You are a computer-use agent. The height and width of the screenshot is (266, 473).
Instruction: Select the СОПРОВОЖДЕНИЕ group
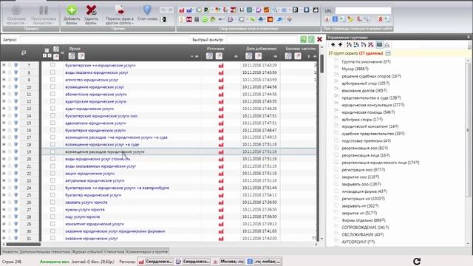tap(365, 228)
